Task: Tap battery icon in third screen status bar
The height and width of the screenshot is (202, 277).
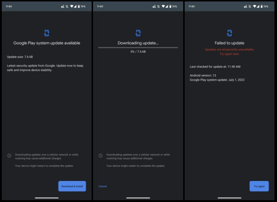Action: tap(262, 6)
